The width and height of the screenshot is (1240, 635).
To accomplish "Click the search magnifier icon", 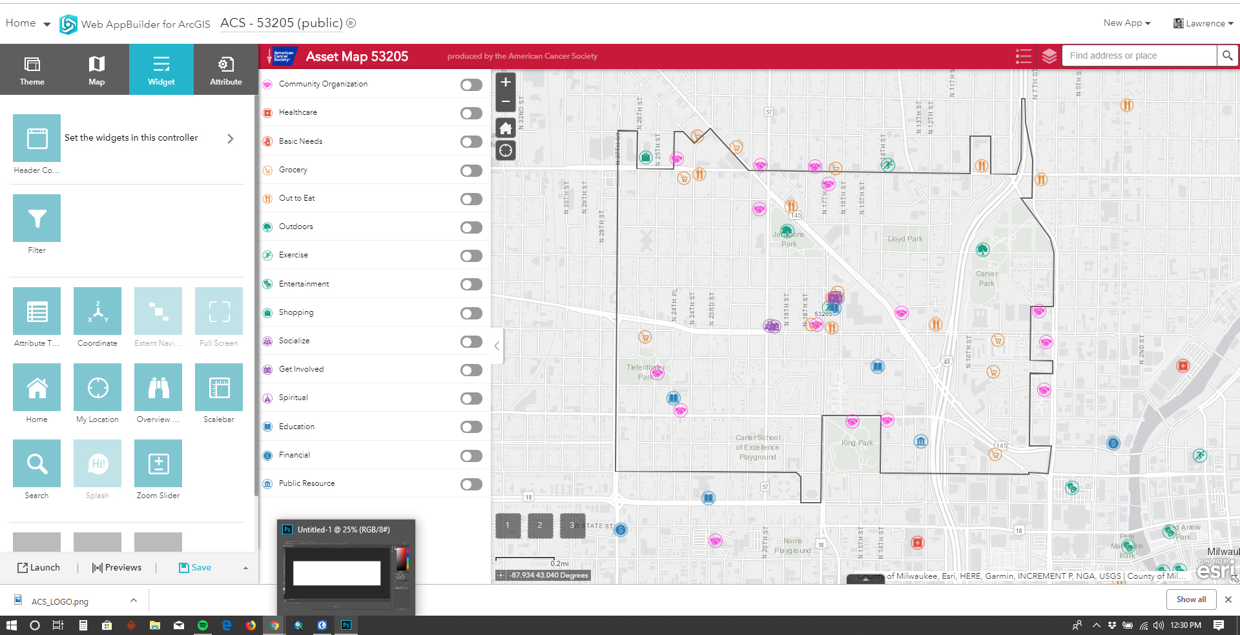I will pyautogui.click(x=1227, y=56).
